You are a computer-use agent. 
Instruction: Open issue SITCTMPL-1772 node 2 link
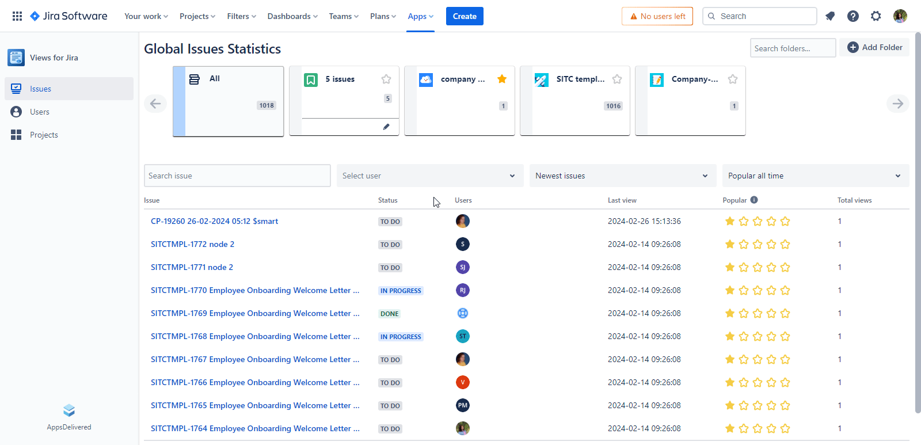pyautogui.click(x=192, y=244)
